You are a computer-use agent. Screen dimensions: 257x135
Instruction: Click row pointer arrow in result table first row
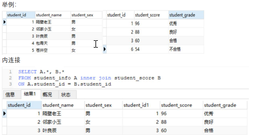point(4,113)
